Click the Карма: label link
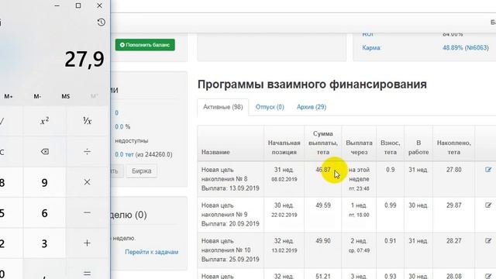The image size is (496, 279). tap(372, 48)
